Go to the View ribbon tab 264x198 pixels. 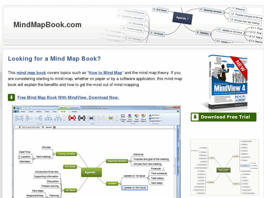pyautogui.click(x=54, y=112)
